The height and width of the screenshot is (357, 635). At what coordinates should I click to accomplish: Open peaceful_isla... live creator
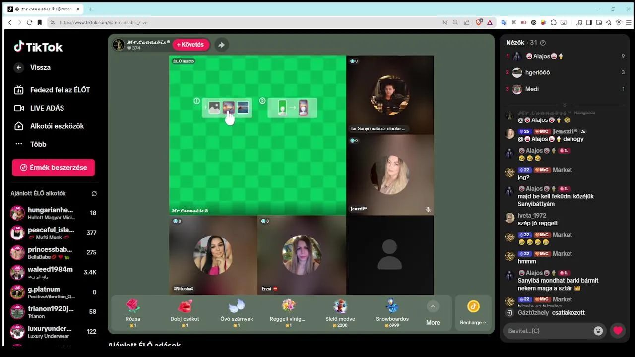click(54, 233)
